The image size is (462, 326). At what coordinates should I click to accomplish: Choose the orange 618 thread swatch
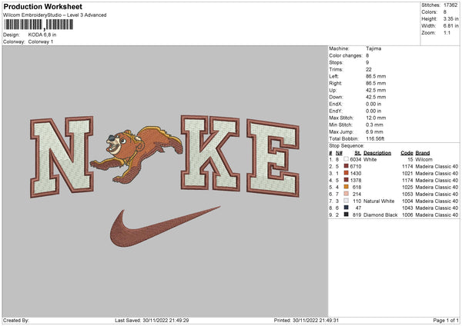pos(347,187)
